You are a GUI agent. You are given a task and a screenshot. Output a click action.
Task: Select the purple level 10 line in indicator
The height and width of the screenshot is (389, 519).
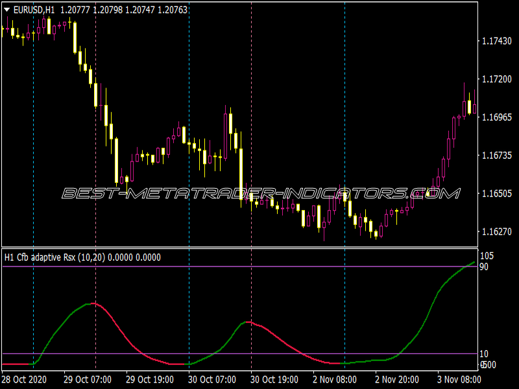(x=239, y=353)
